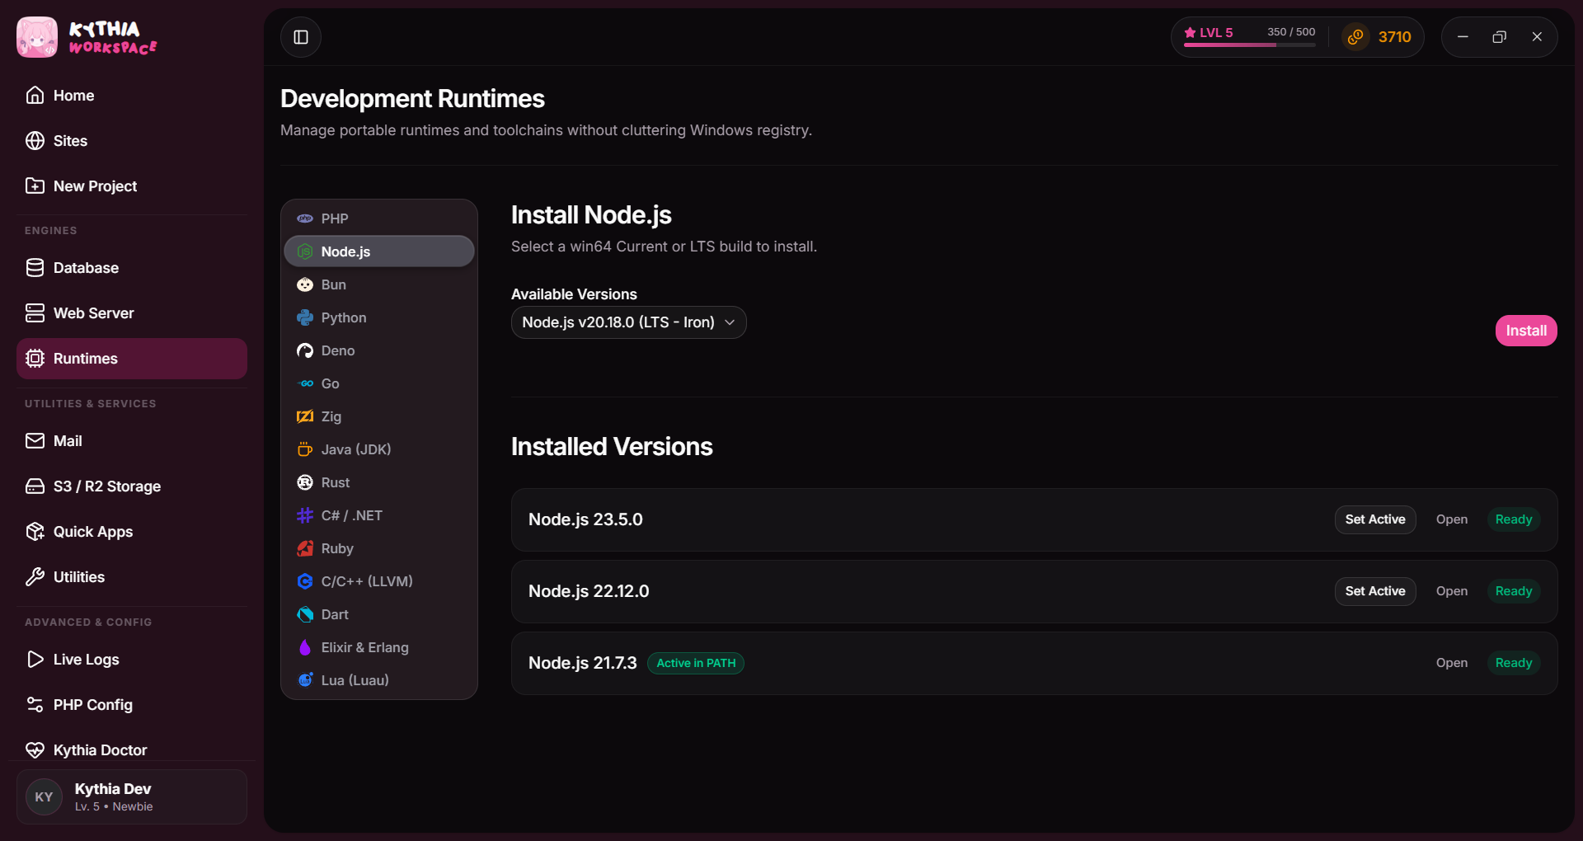Open Utilities wrench icon

[x=35, y=577]
